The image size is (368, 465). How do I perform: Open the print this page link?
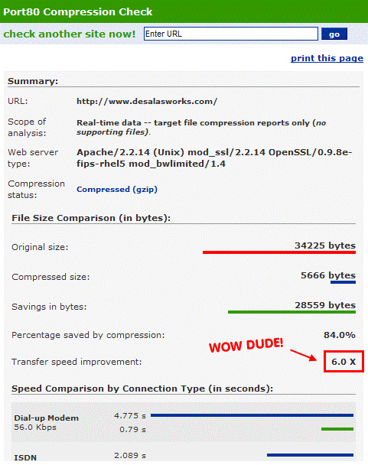click(x=327, y=58)
